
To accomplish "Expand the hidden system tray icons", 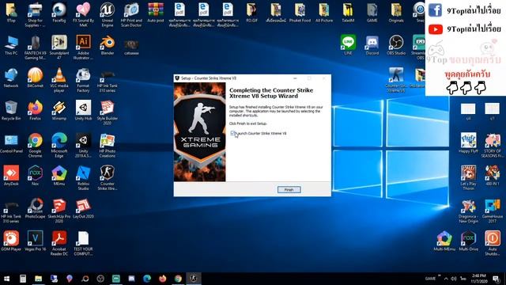I will [446, 279].
